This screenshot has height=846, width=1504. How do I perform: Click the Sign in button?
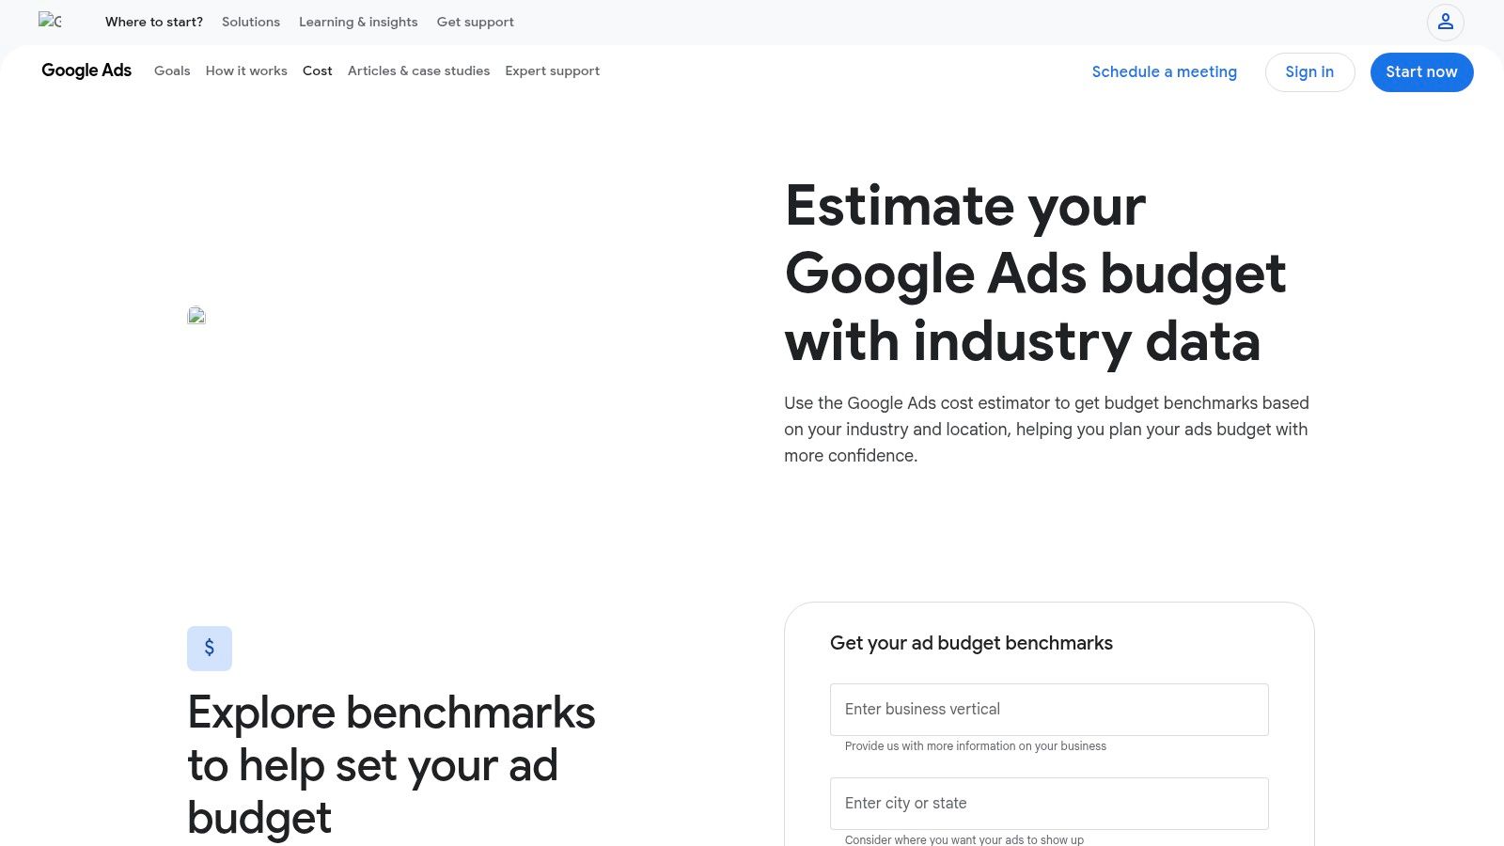coord(1309,71)
